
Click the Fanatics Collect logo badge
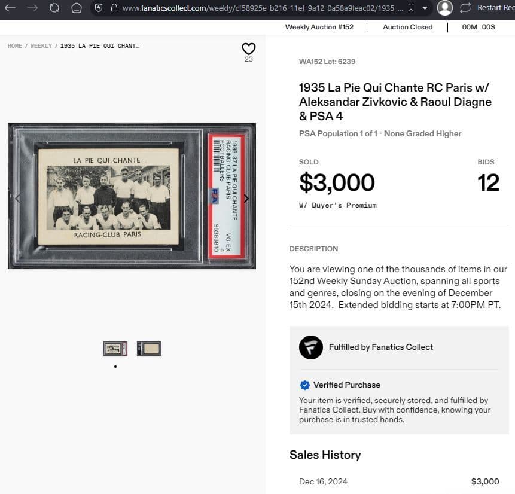311,347
